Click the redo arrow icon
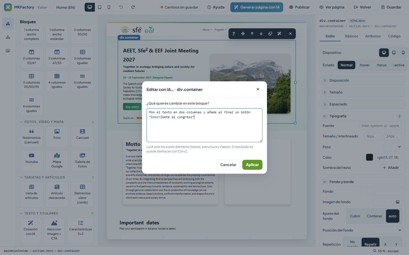409x255 pixels. point(133,7)
